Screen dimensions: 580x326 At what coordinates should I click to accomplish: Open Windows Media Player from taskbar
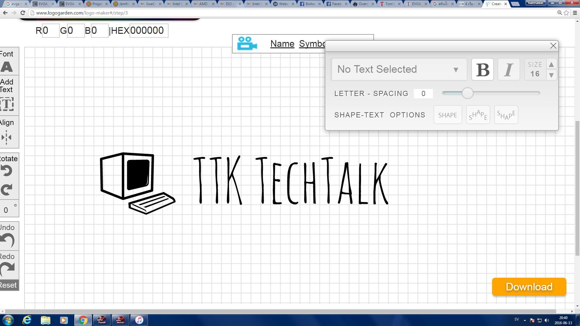coord(64,320)
